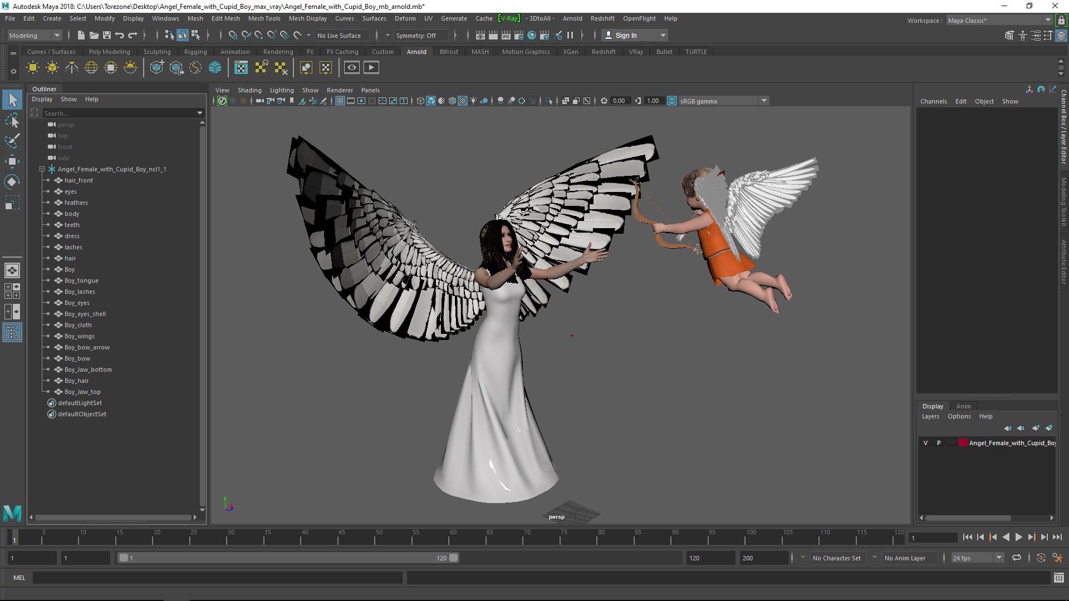Click the Arnold area light shelf icon
Screen dimensions: 1069x601
(x=33, y=68)
